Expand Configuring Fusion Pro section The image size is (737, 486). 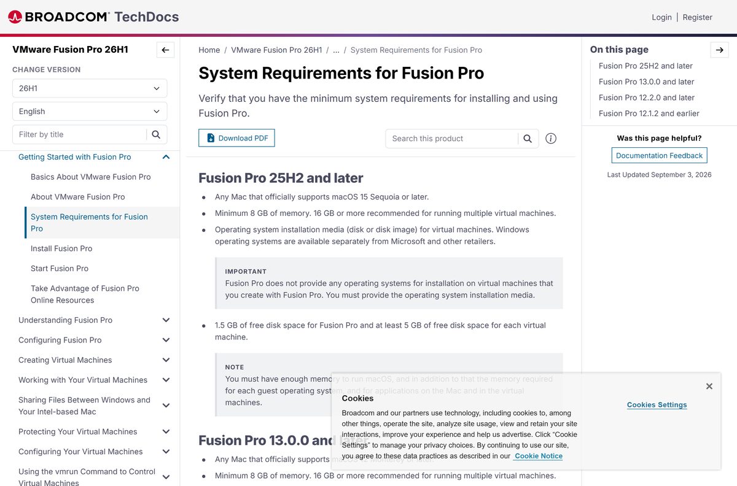[166, 340]
